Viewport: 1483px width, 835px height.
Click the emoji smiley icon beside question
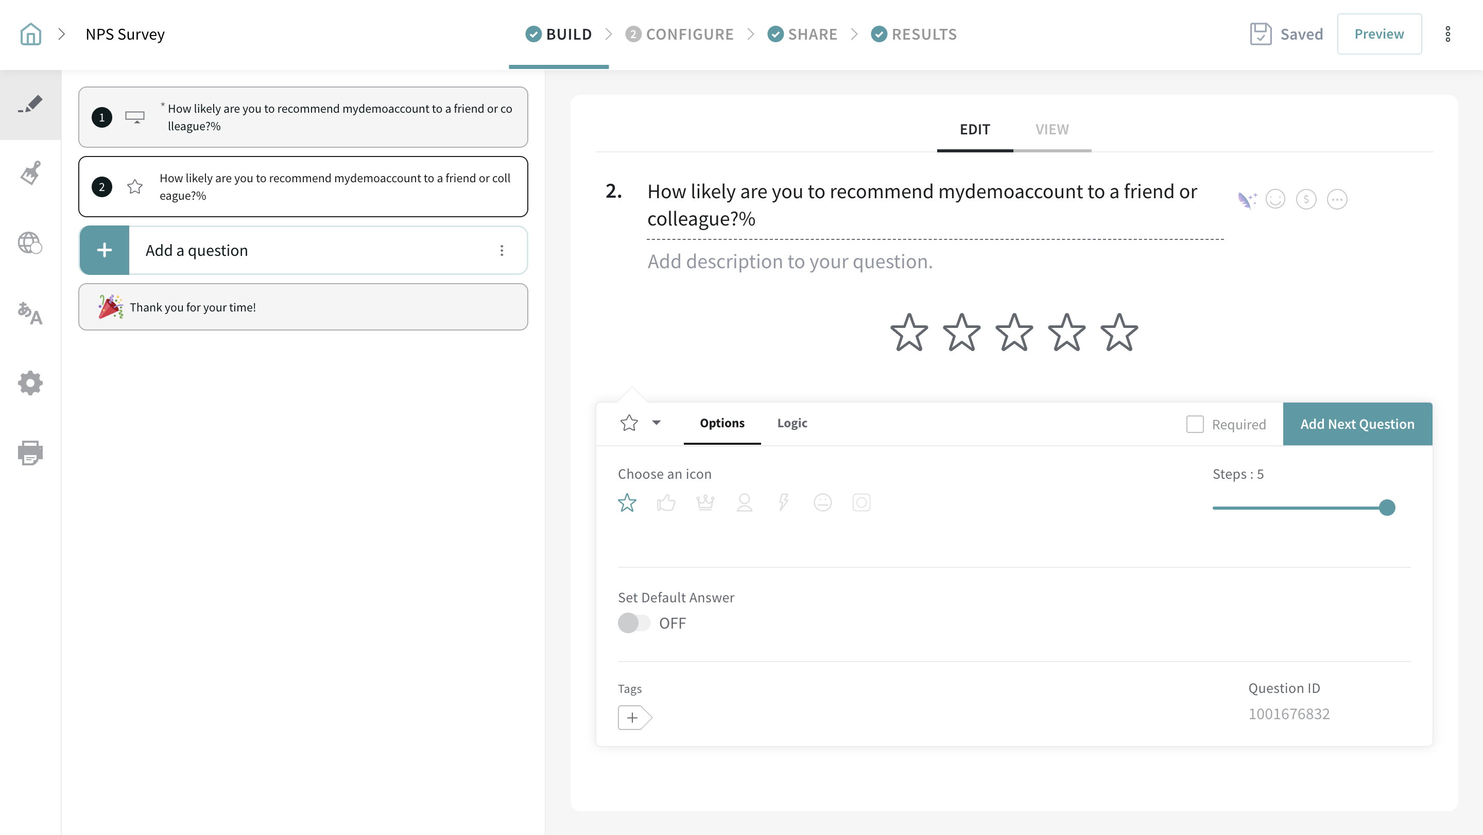(x=1275, y=199)
